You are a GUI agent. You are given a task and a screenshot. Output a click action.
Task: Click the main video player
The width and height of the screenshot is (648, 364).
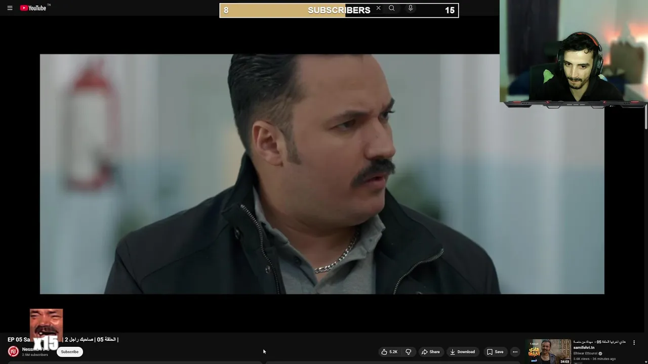[x=322, y=174]
